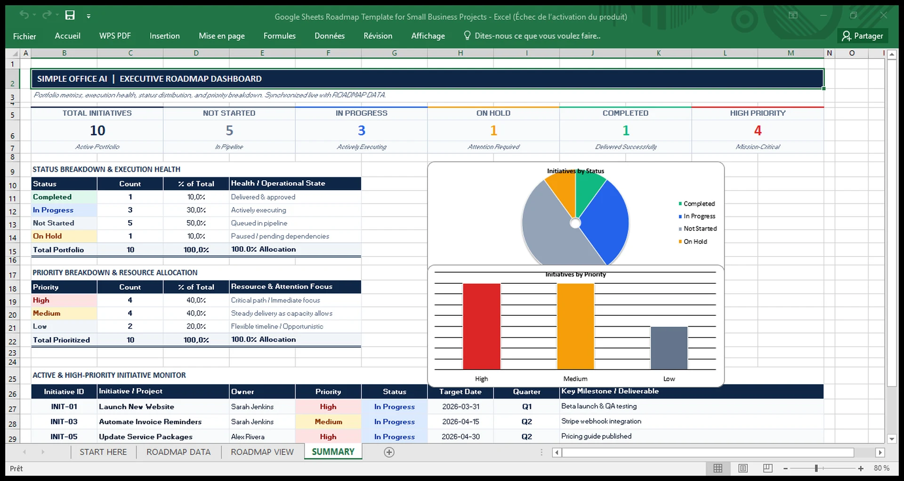Open the ROADMAP VIEW sheet tab
The image size is (904, 481).
262,452
